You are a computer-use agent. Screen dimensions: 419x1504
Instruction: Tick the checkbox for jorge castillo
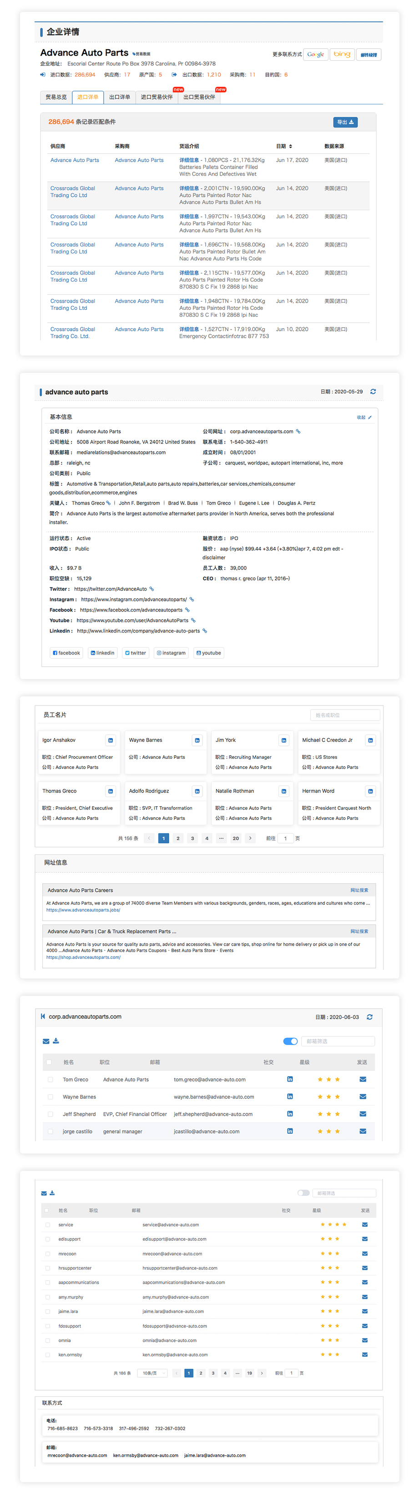(50, 1132)
